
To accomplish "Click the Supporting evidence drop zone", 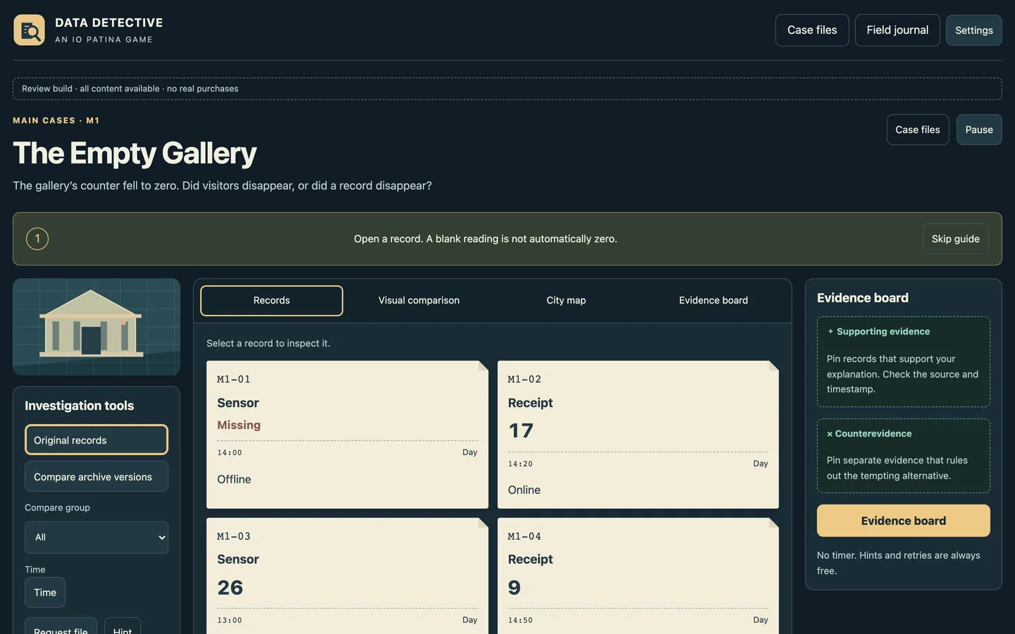I will (x=904, y=362).
